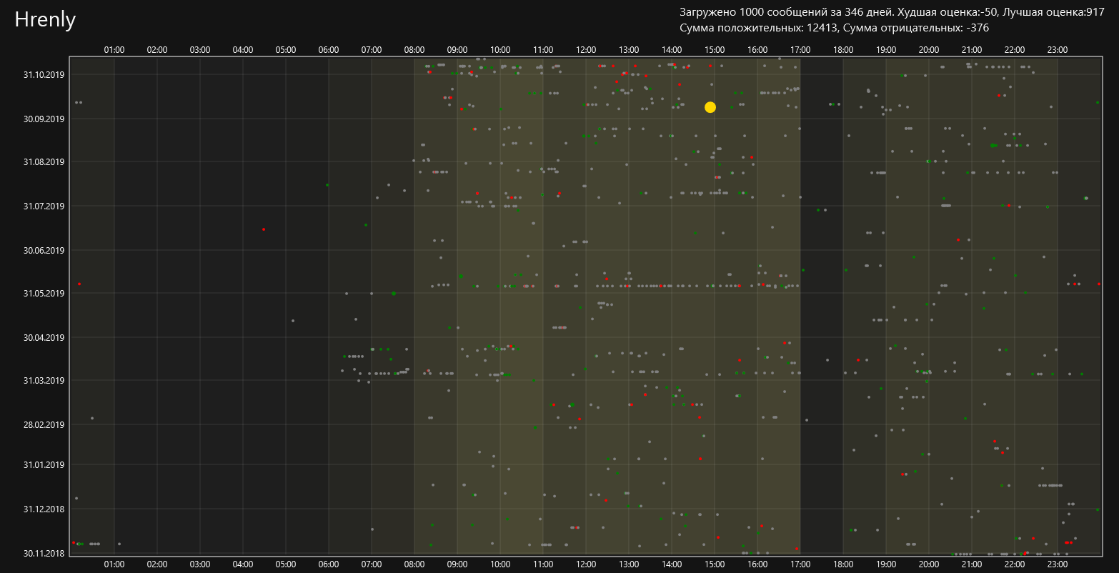Click the 31.12.2018 date label
Image resolution: width=1119 pixels, height=573 pixels.
pos(44,509)
